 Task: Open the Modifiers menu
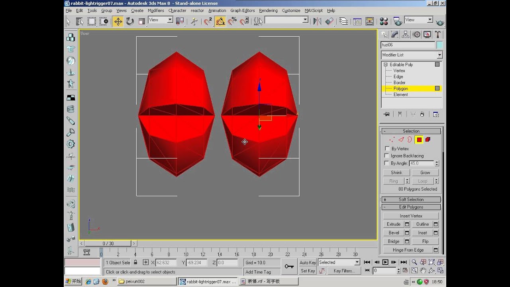(156, 11)
